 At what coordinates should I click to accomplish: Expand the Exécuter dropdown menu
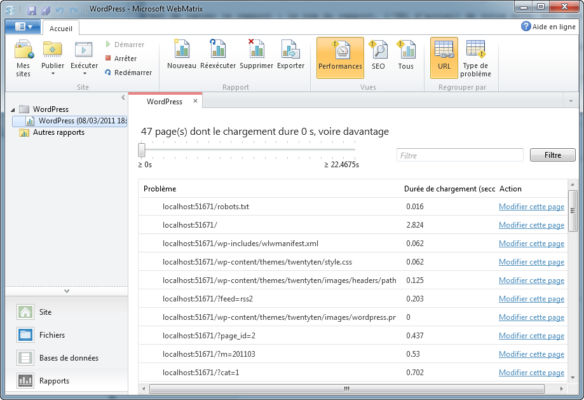pyautogui.click(x=84, y=73)
